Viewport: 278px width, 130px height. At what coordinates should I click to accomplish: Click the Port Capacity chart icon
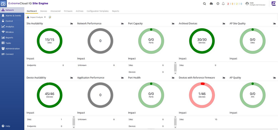click(173, 24)
